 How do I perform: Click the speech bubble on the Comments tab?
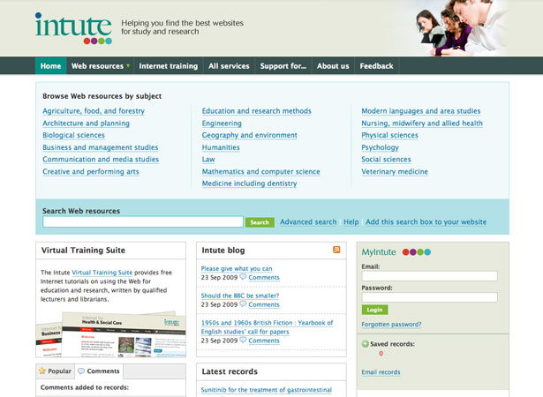[x=81, y=371]
